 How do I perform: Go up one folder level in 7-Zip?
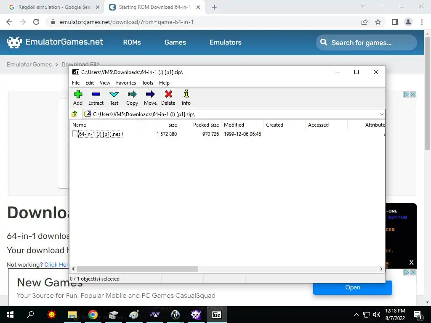click(x=74, y=114)
